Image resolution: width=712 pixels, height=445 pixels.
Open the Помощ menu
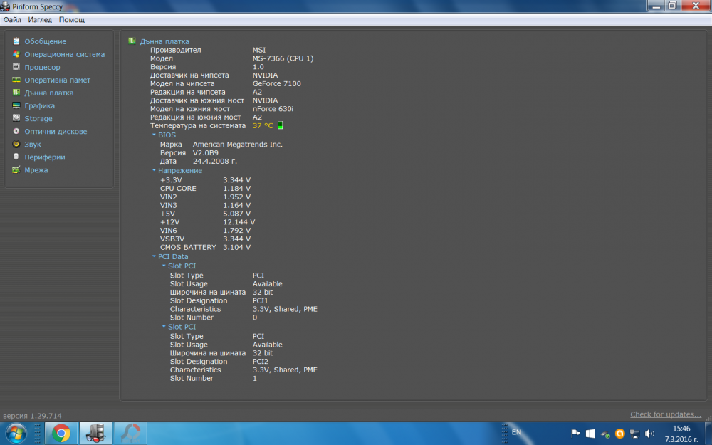(72, 19)
